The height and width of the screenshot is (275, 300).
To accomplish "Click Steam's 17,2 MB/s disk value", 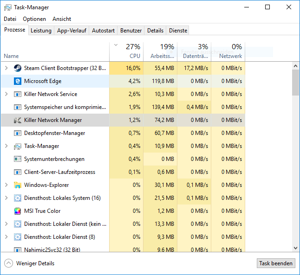I will coord(196,68).
